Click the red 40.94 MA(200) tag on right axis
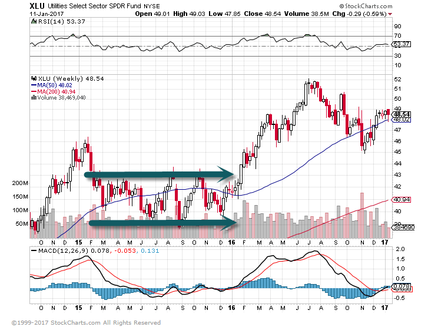Screen dimensions: 428x330 [x=402, y=200]
